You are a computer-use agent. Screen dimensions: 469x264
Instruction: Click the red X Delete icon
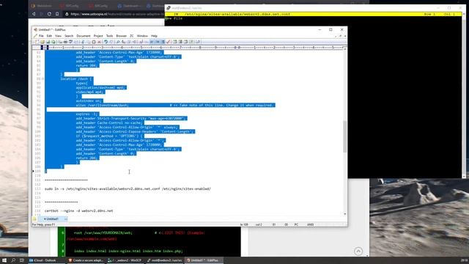[x=99, y=42]
